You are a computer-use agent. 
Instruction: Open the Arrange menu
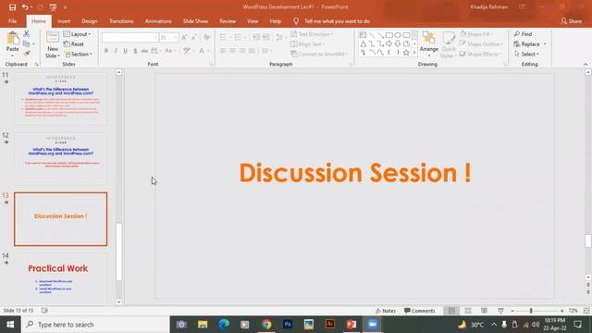[x=429, y=44]
